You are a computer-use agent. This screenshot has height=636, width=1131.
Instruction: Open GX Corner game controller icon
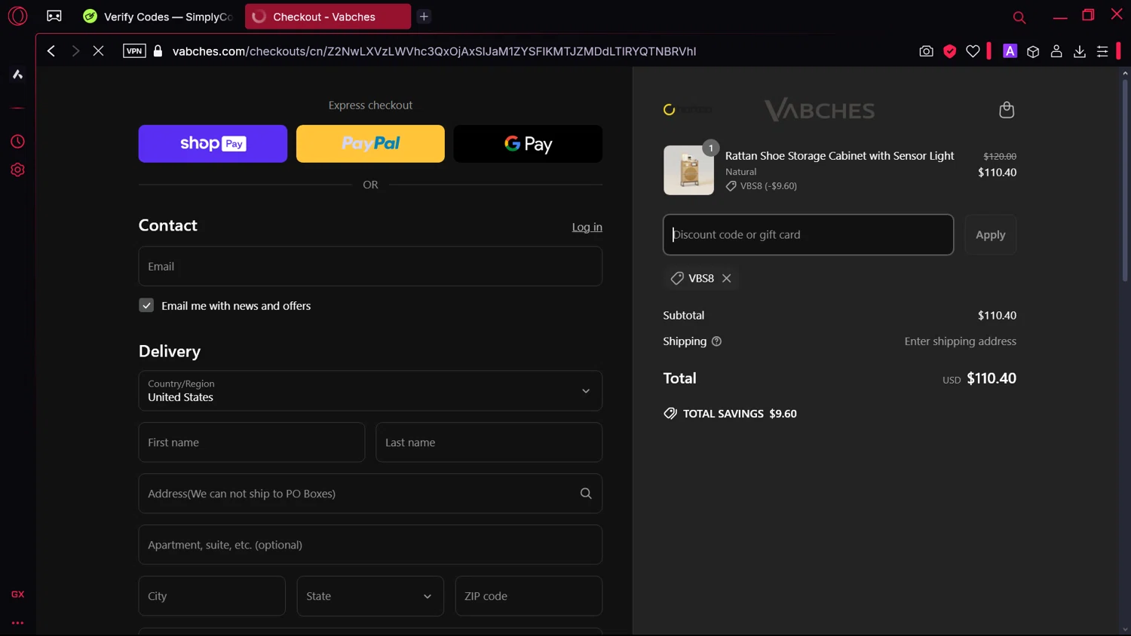pyautogui.click(x=54, y=16)
